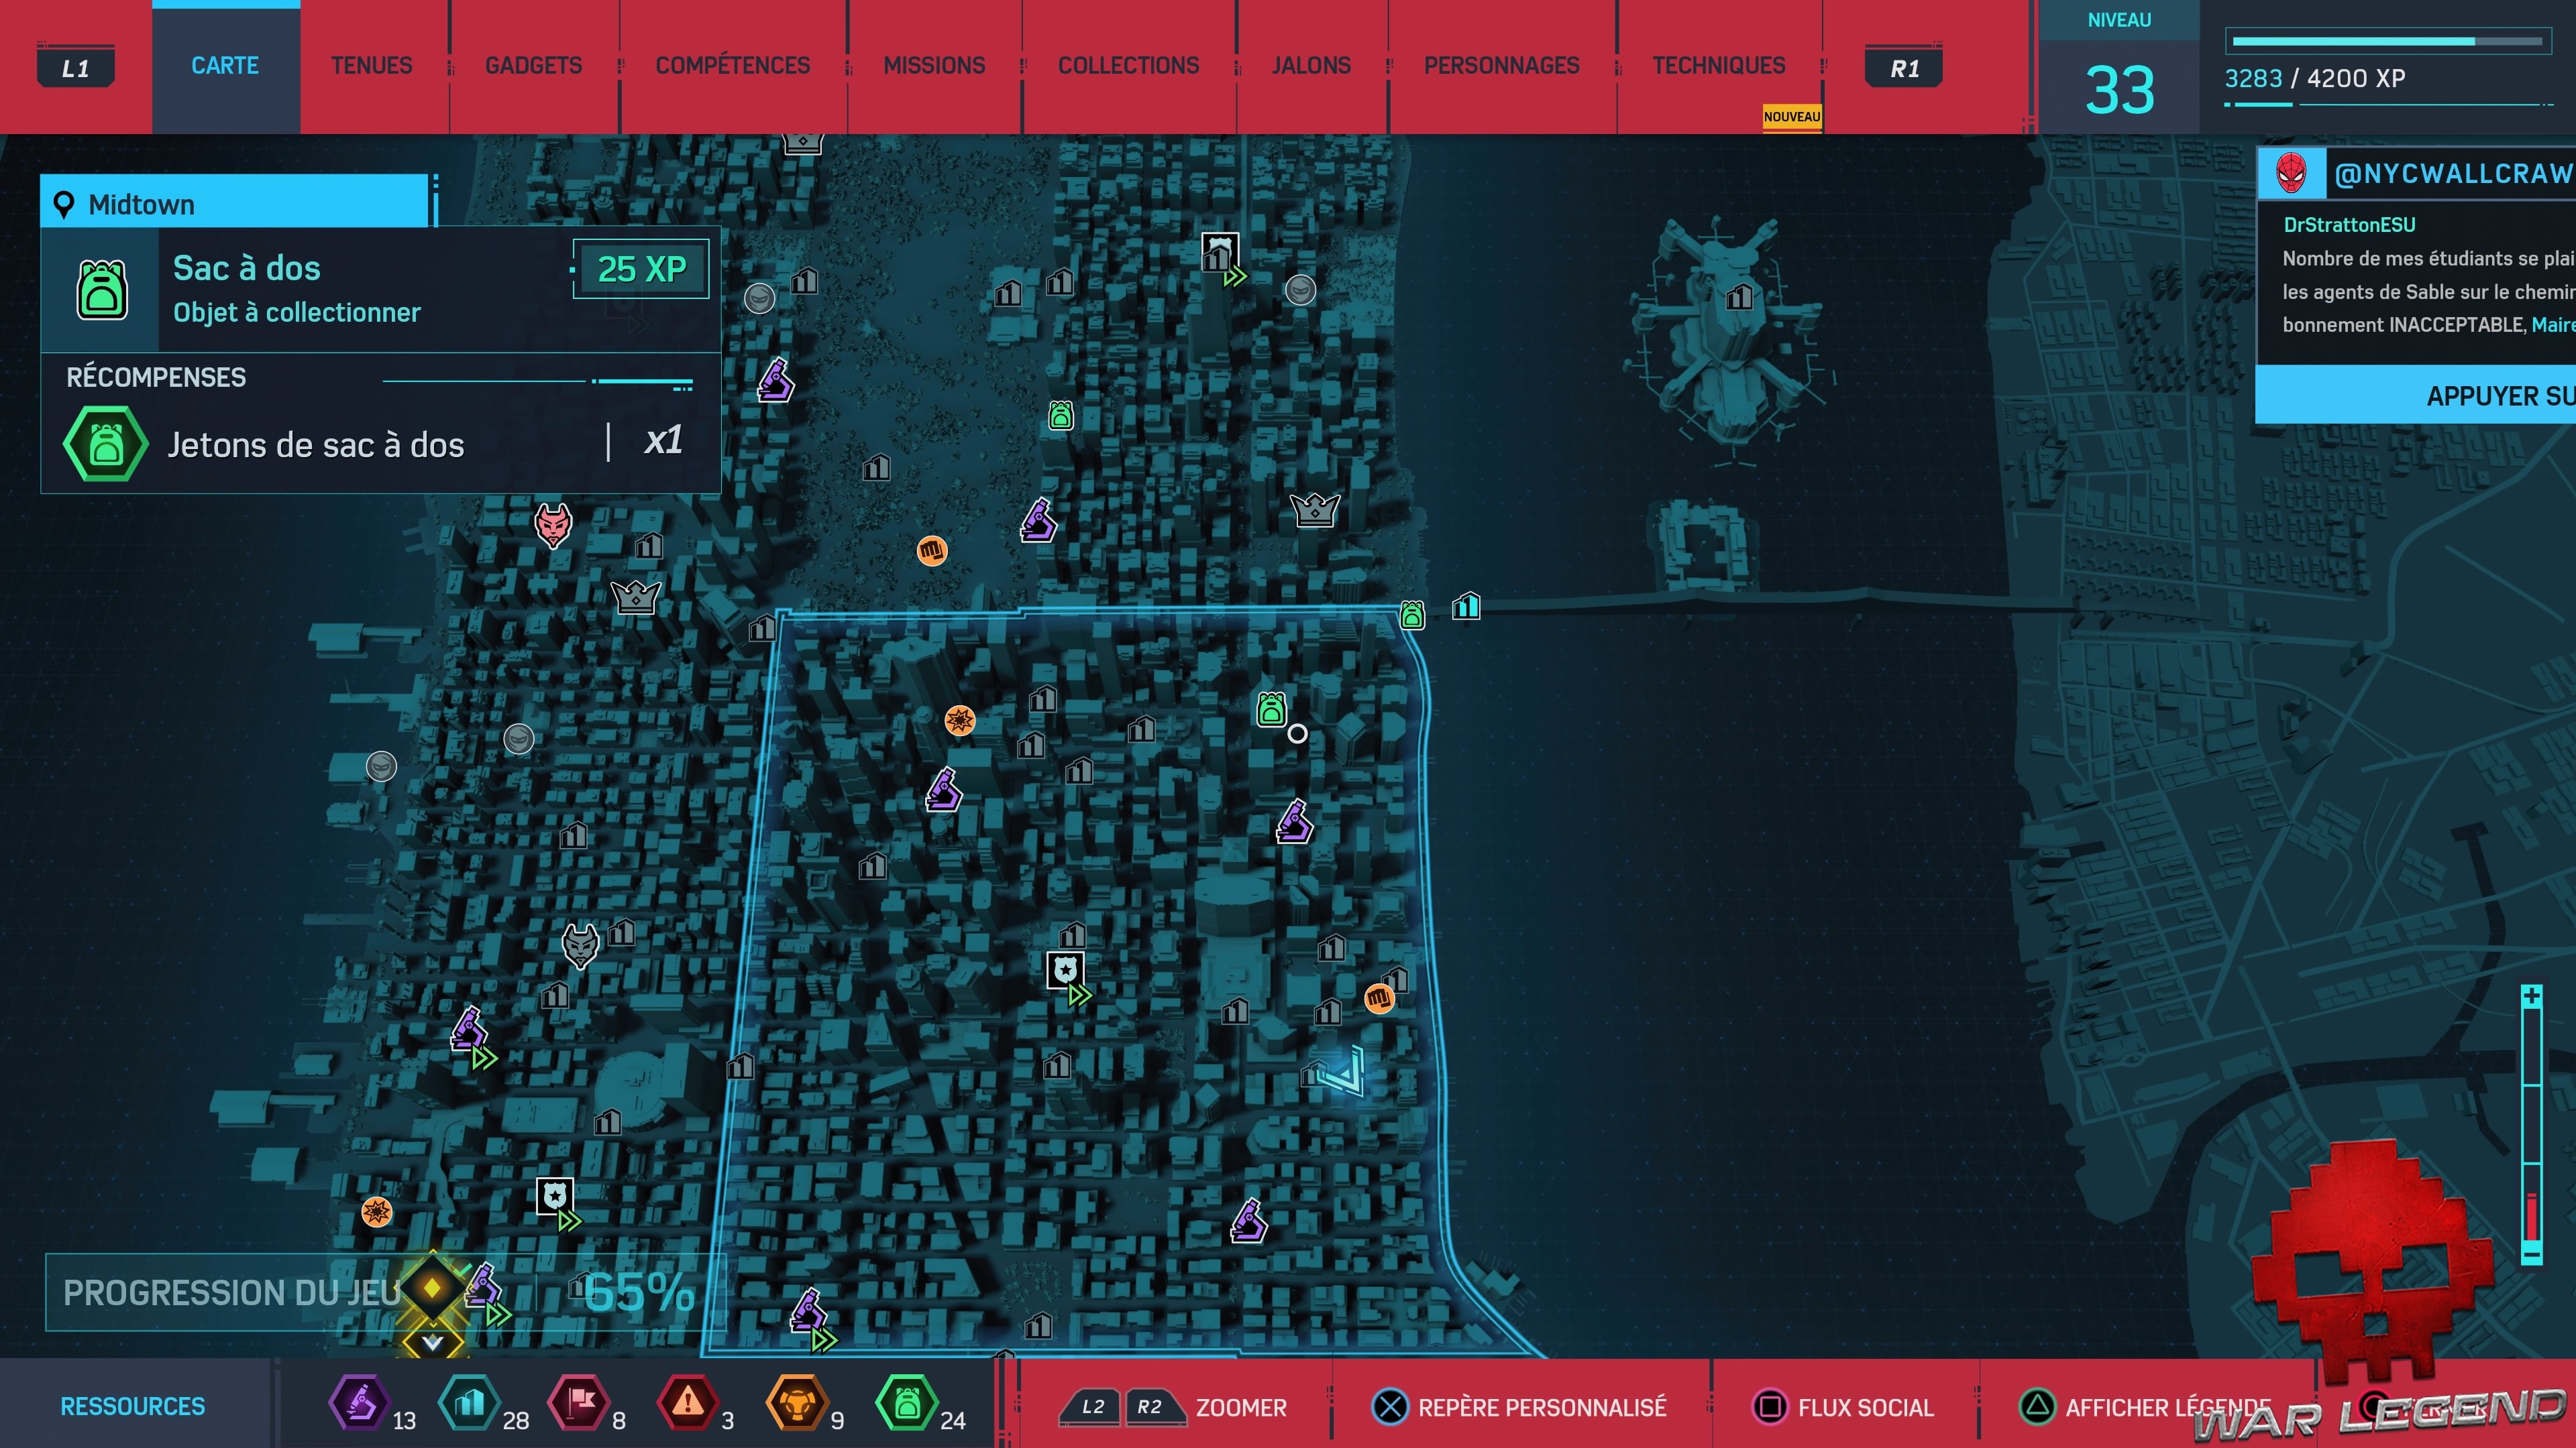Image resolution: width=2576 pixels, height=1448 pixels.
Task: Click the zoom-in plus on map slider
Action: click(2531, 996)
